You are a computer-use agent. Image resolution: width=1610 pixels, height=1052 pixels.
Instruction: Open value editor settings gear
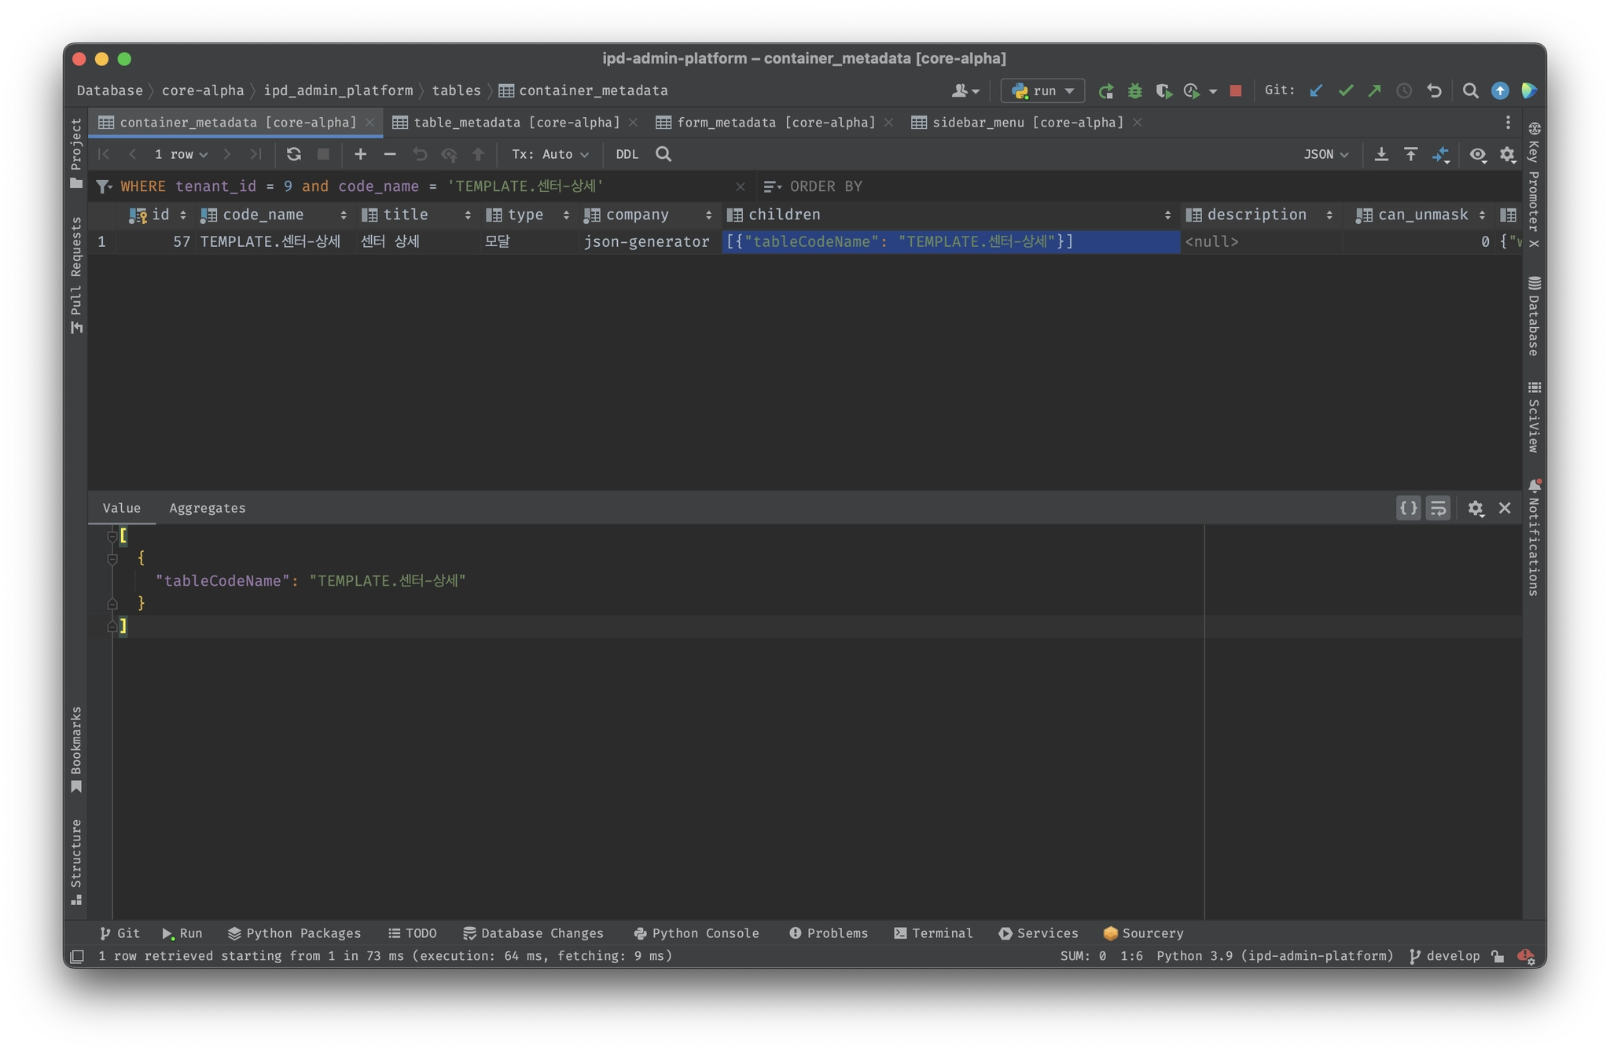coord(1475,509)
